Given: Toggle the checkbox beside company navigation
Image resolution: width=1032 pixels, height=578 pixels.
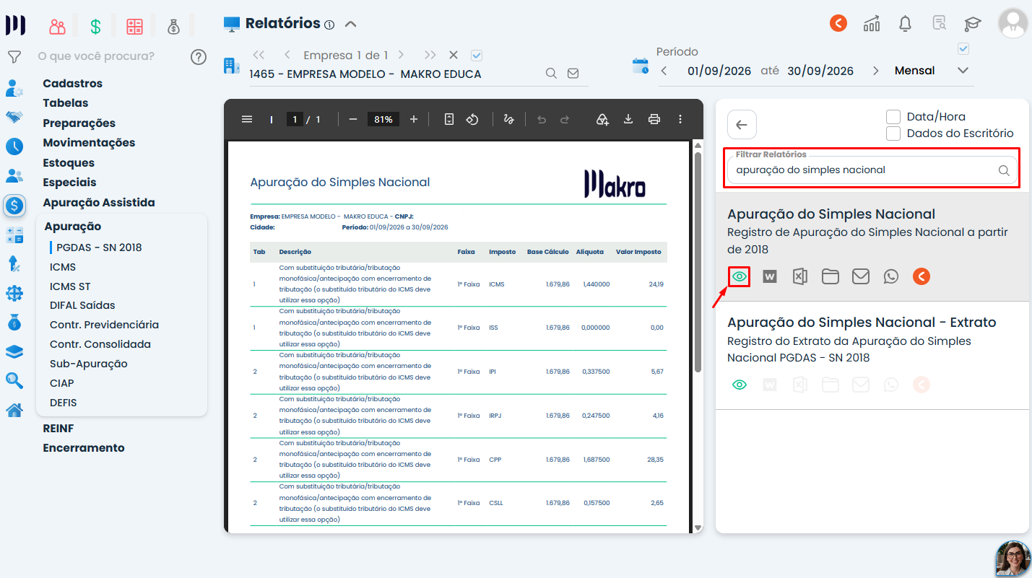Looking at the screenshot, I should coord(476,55).
